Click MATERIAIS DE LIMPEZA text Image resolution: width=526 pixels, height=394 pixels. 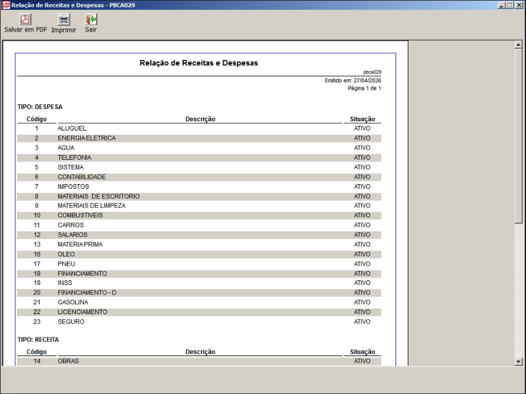(x=91, y=206)
